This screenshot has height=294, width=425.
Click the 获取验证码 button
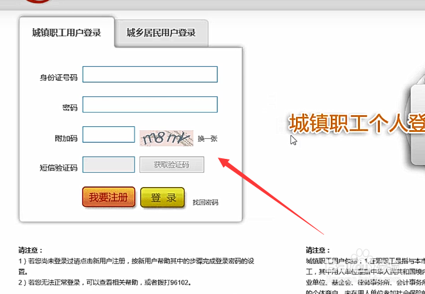(x=172, y=165)
